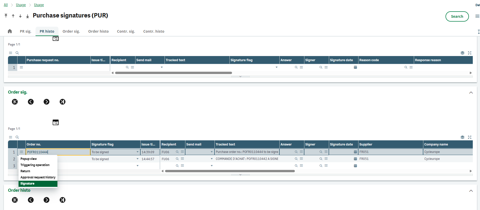This screenshot has width=480, height=210.
Task: Open calendar for row 3 Signature date in Order sig.
Action: 355,166
